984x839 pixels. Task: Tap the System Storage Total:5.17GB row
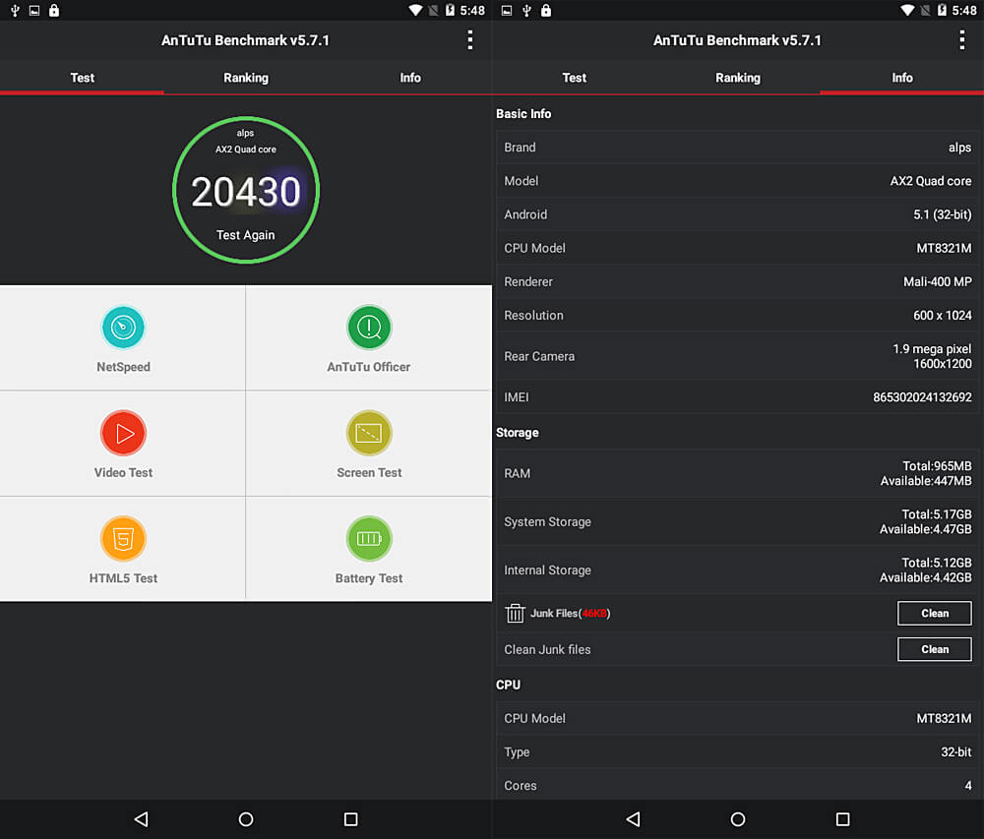click(x=738, y=521)
